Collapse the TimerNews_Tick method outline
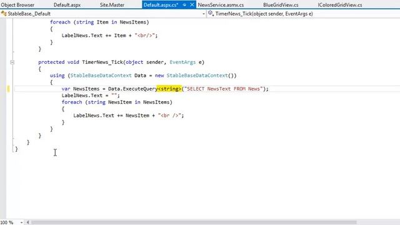Viewport: 400px width, 225px height. pyautogui.click(x=12, y=62)
